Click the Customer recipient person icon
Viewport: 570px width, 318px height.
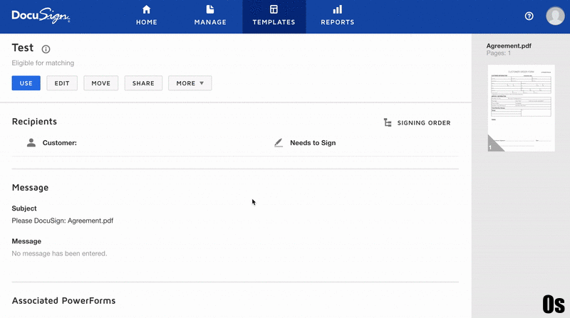click(x=31, y=143)
